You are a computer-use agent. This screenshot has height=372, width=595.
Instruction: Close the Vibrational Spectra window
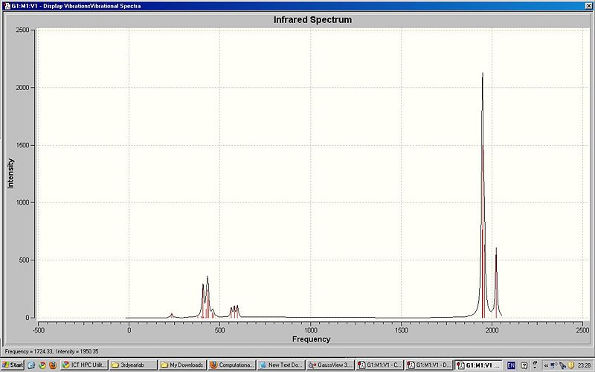point(588,6)
